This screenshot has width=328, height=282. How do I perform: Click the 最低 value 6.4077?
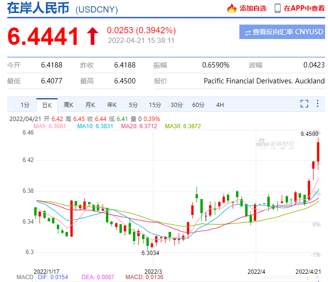click(52, 81)
